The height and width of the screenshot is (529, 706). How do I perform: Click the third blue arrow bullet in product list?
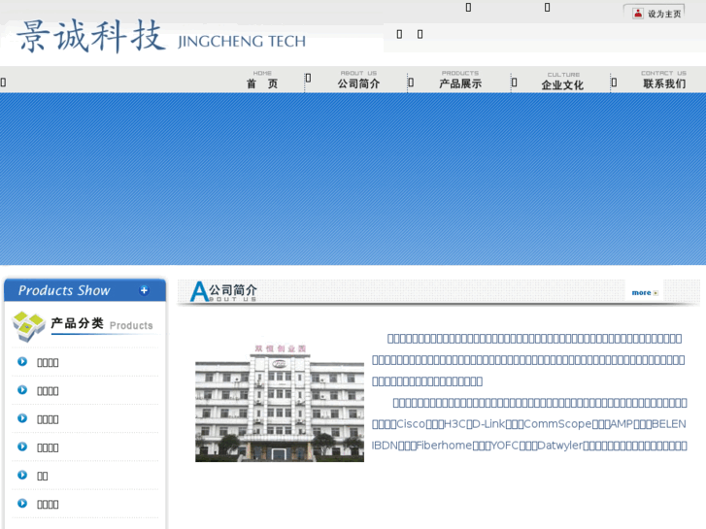(22, 418)
